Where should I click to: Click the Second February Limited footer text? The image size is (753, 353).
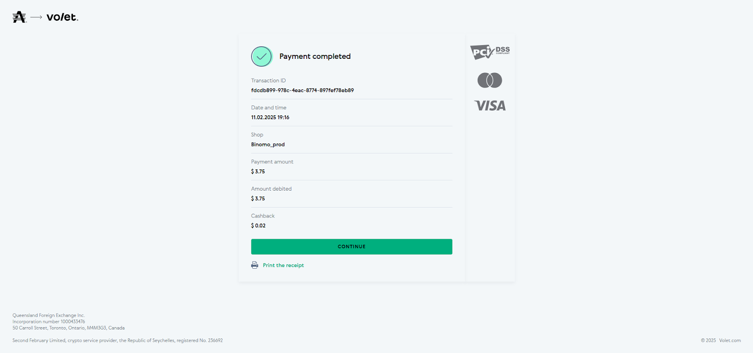117,340
